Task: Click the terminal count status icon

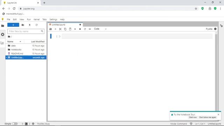Action: (x=26, y=124)
